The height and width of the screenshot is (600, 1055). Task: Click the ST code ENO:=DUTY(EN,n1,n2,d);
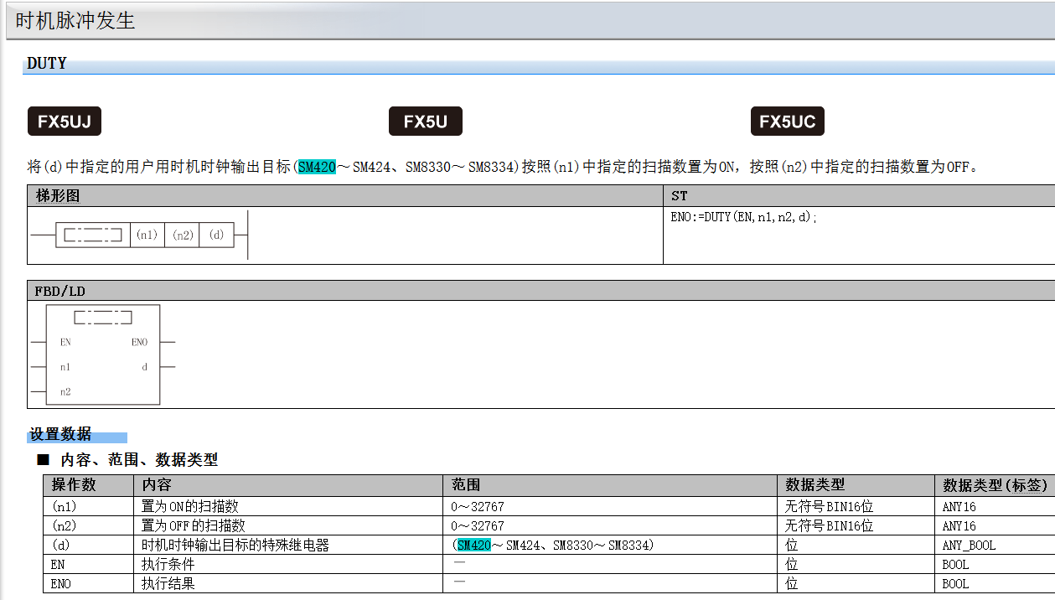743,217
